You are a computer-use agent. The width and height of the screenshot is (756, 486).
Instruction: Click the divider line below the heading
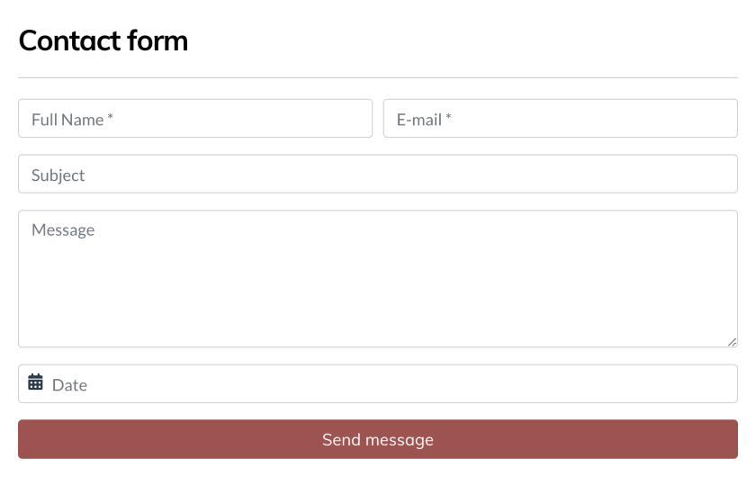click(378, 78)
